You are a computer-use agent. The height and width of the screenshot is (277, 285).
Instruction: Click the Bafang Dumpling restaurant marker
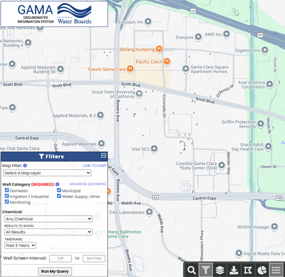coord(160,49)
